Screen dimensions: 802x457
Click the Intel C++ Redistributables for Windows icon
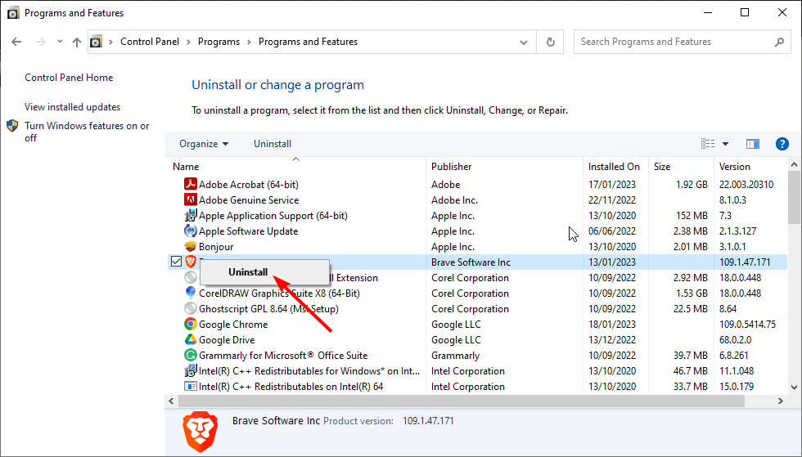[190, 370]
